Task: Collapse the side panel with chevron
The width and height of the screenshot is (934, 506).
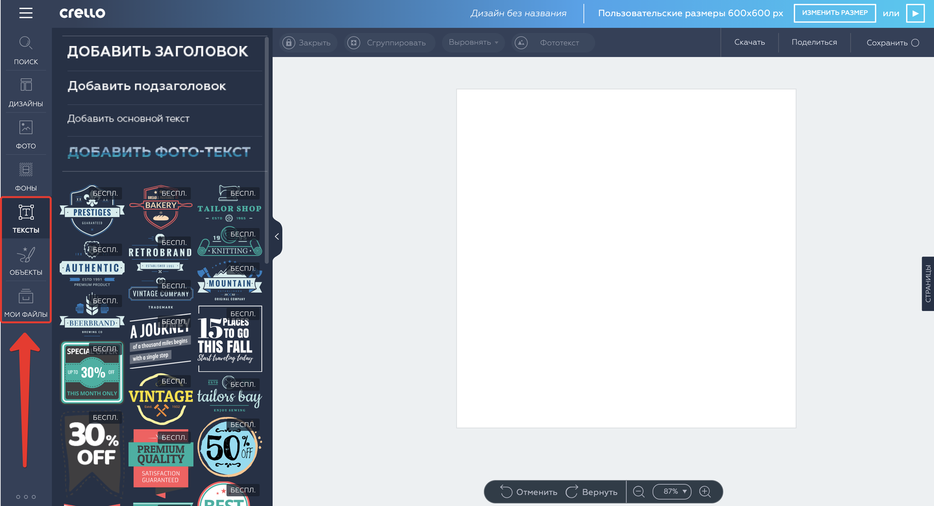Action: 277,237
